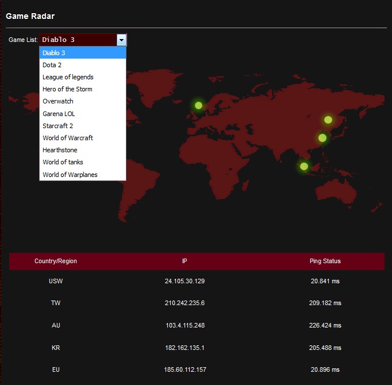
Task: Click IP address 182.162.135.1
Action: click(x=185, y=348)
